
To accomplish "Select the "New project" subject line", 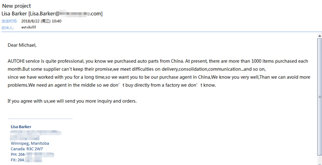I will tap(17, 6).
